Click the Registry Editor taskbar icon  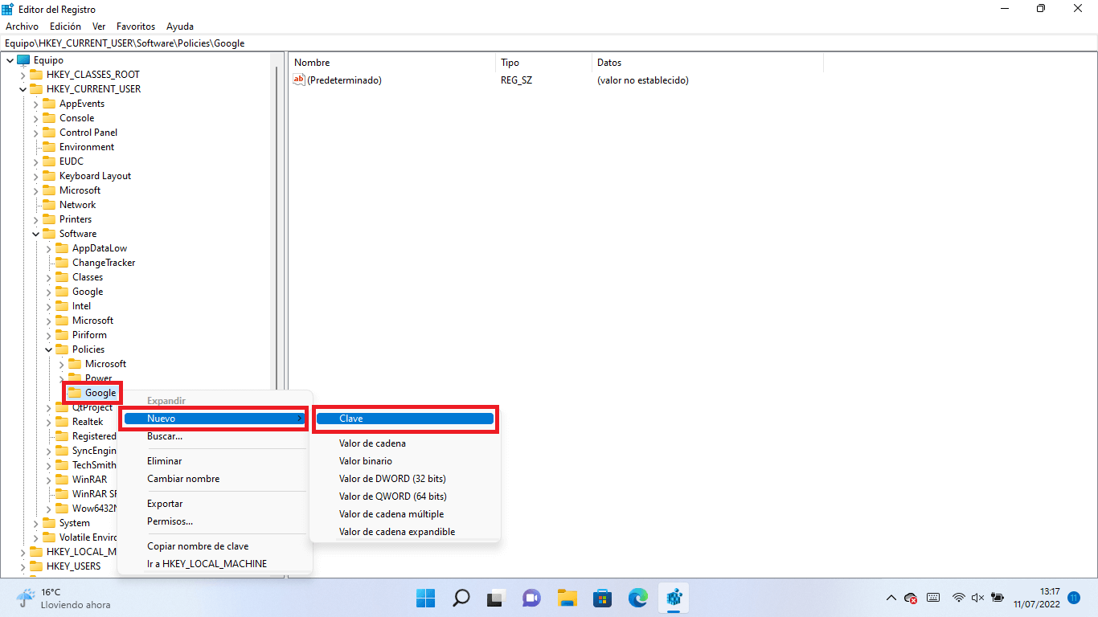tap(674, 598)
